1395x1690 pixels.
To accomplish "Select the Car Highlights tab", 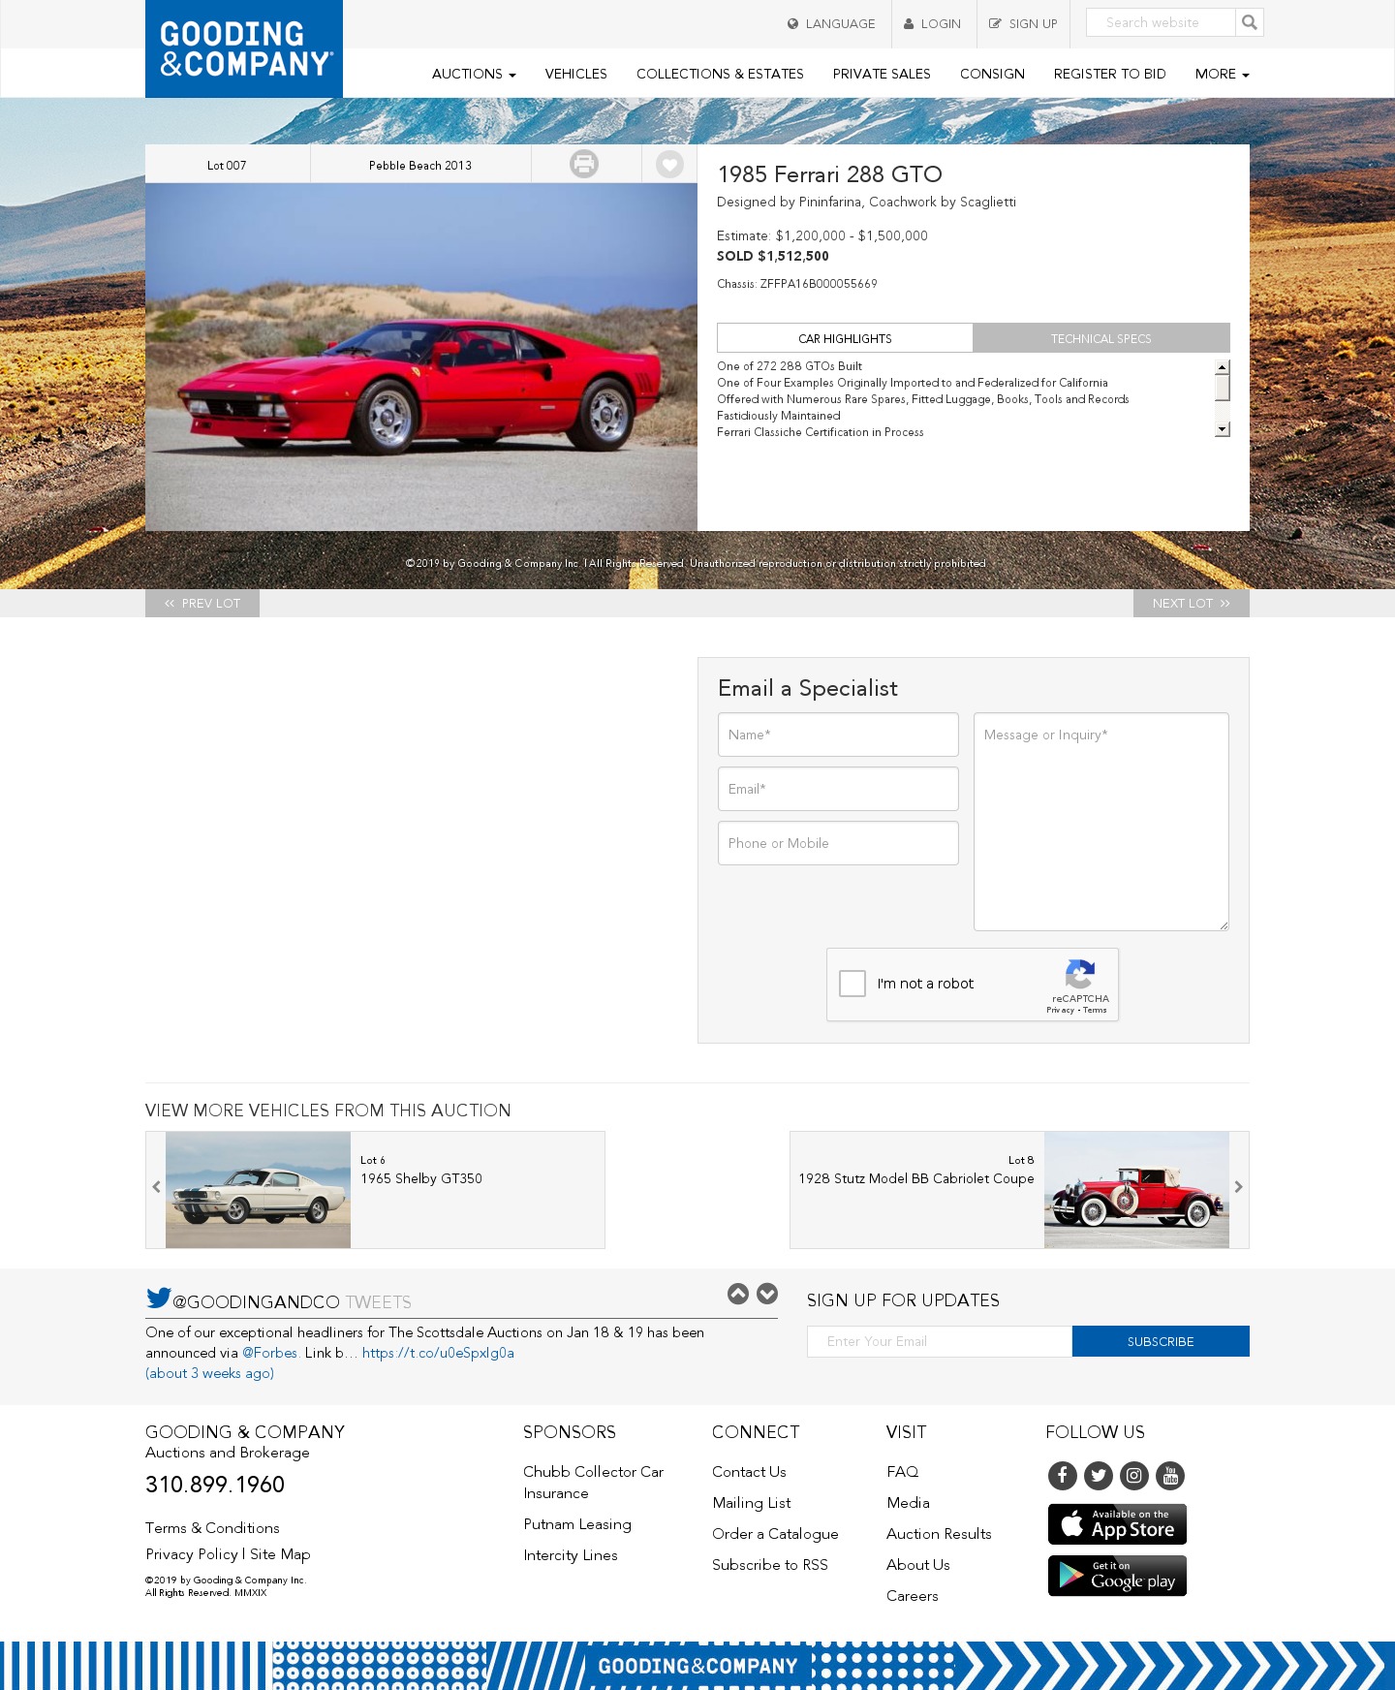I will coord(845,338).
